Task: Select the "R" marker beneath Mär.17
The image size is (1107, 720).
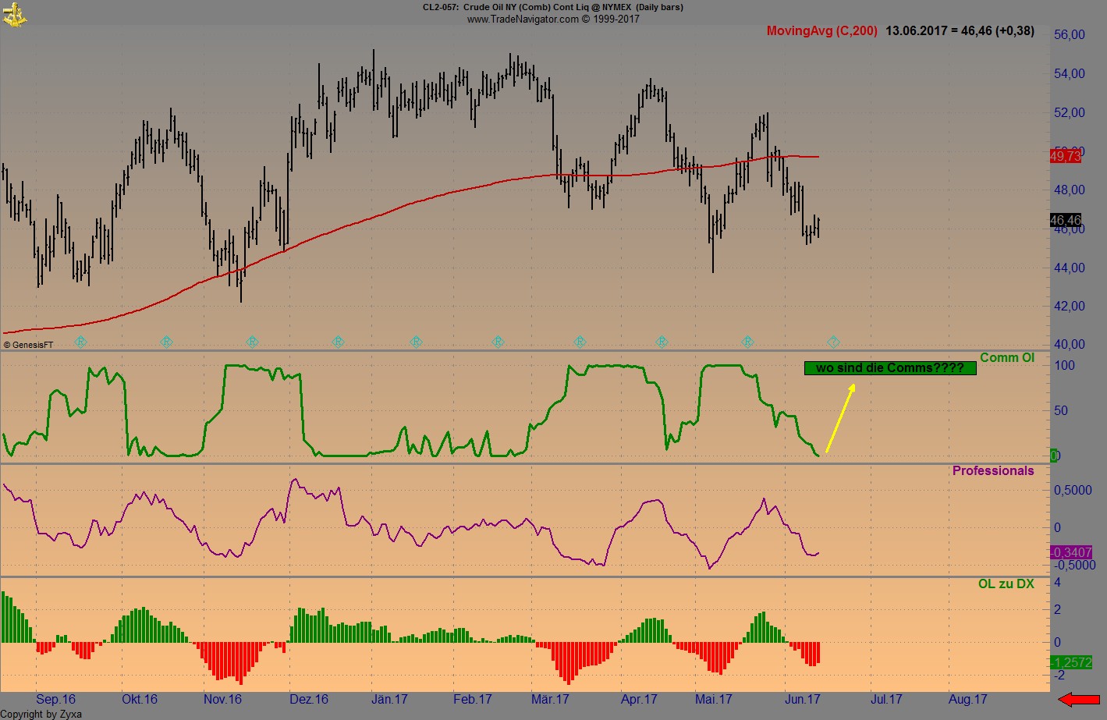Action: 580,342
